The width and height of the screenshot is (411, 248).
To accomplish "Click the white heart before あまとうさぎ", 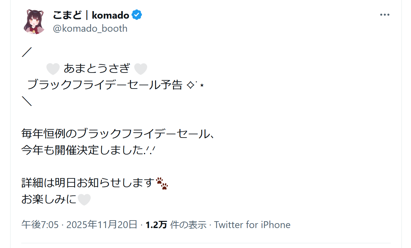I will 53,69.
